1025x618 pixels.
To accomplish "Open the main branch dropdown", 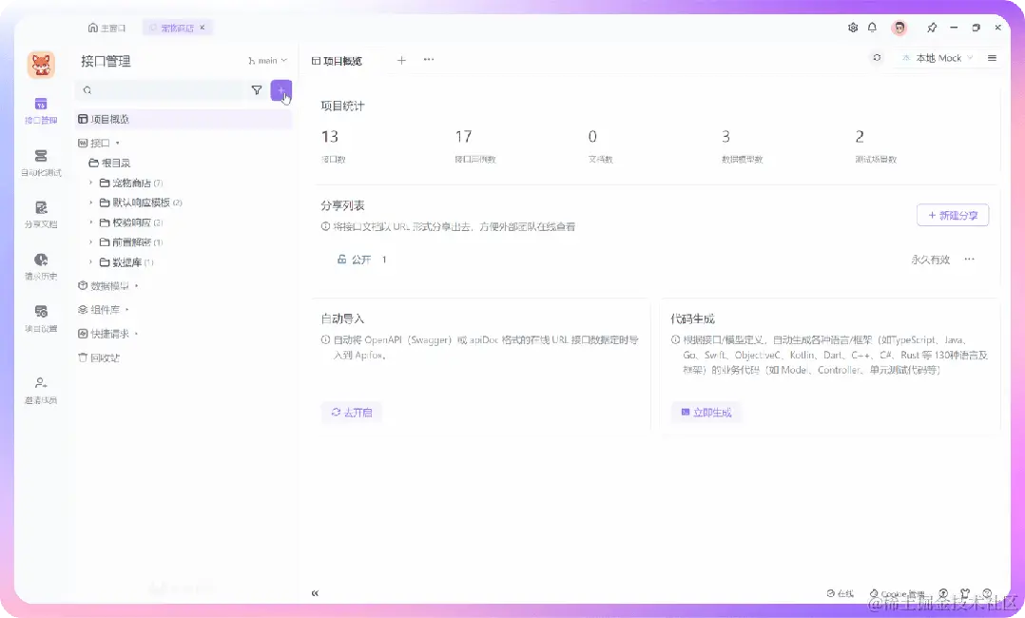I will pos(267,60).
